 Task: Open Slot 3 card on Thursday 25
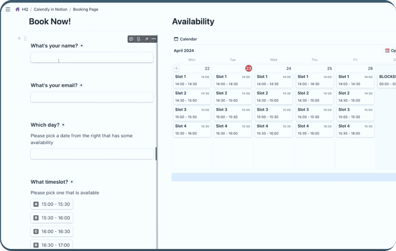(315, 113)
